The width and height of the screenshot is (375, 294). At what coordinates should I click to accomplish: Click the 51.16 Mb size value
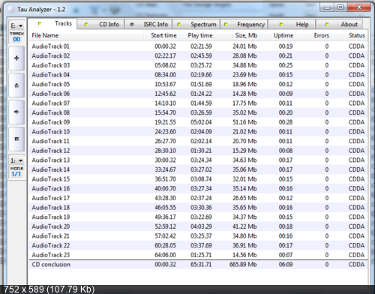244,122
